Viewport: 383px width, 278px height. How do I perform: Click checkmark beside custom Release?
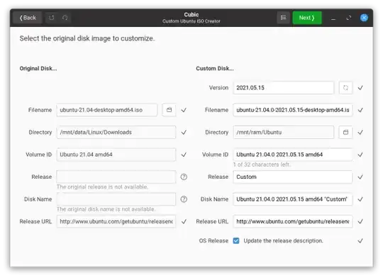point(360,177)
